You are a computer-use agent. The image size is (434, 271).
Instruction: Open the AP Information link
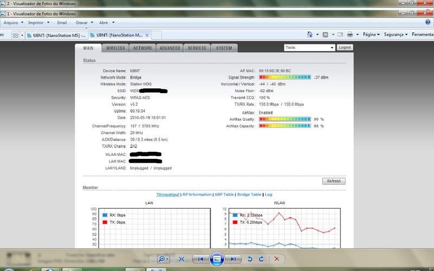(197, 195)
